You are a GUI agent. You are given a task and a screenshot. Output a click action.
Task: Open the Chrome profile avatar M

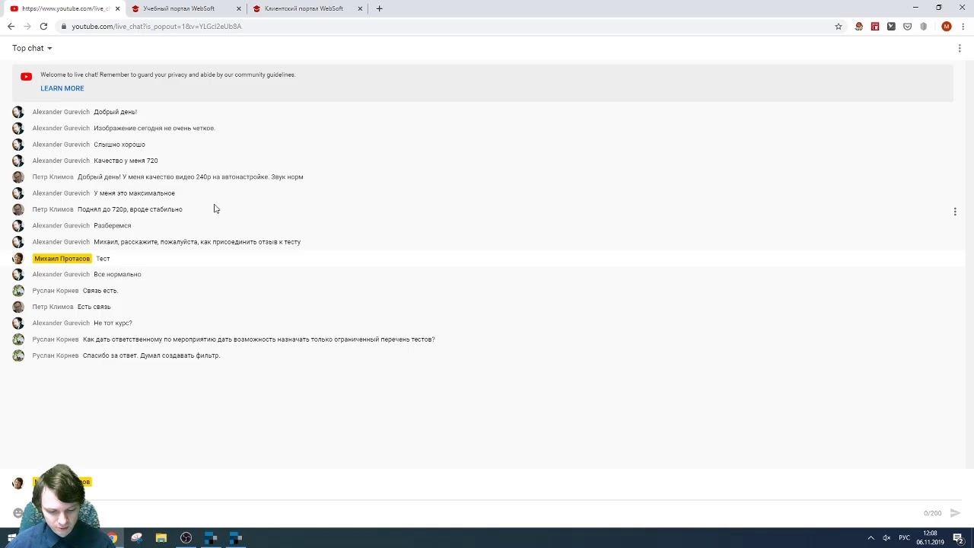[946, 26]
